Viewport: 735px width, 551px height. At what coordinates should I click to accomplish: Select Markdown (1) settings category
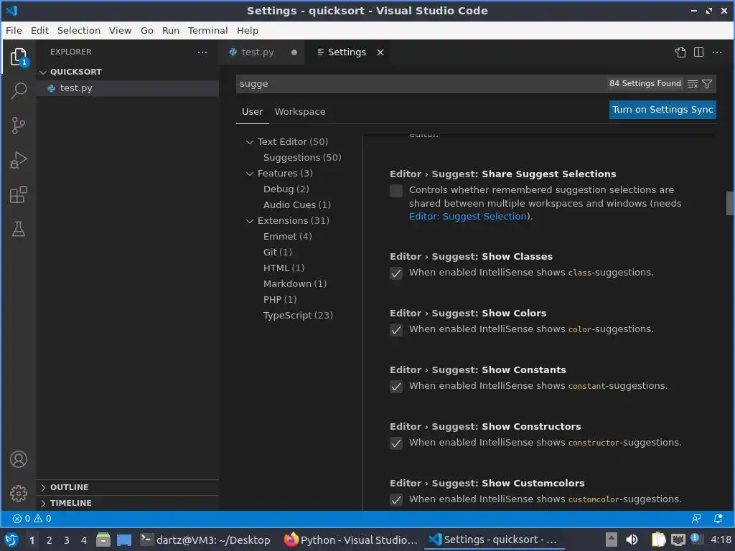coord(295,283)
